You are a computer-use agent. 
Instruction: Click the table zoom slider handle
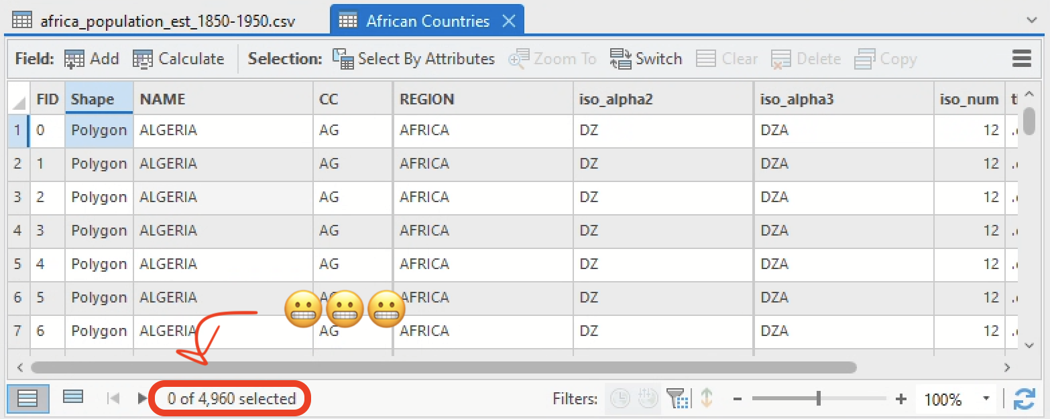pos(819,399)
